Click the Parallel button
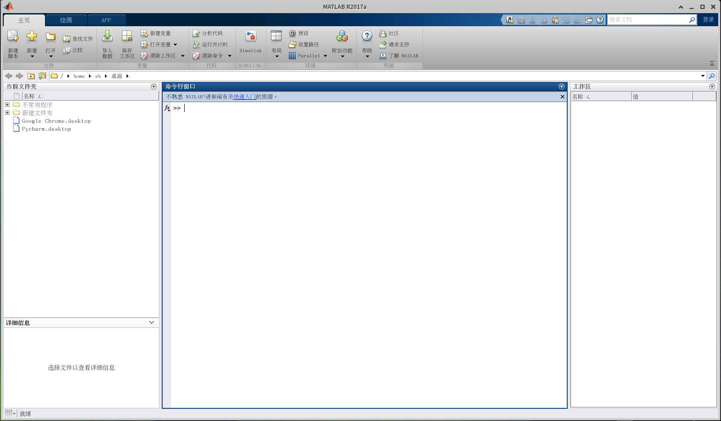The height and width of the screenshot is (421, 721). [x=305, y=56]
